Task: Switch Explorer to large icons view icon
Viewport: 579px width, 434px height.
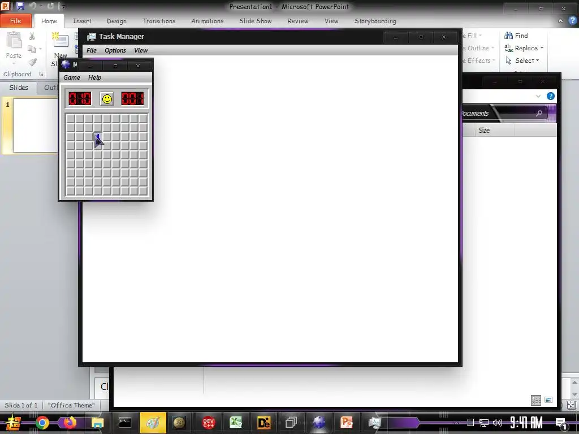Action: tap(548, 400)
